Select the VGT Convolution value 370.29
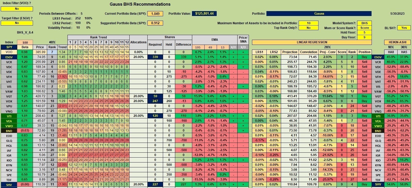The width and height of the screenshot is (412, 188). (308, 96)
